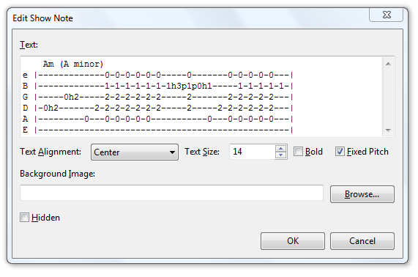This screenshot has width=418, height=277.
Task: Open the Browse... file picker
Action: point(362,194)
